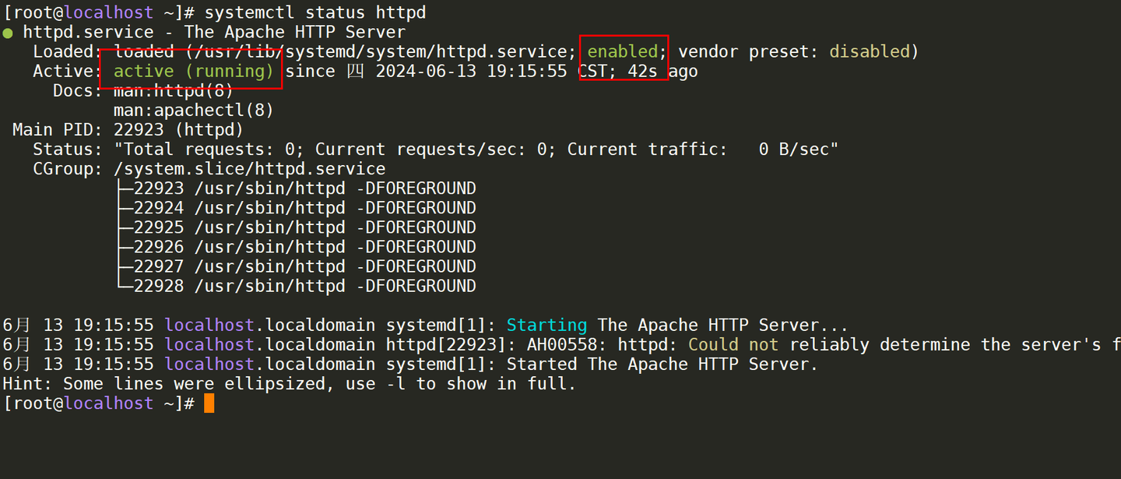Click the "Started The Apache HTTP Server." log line
This screenshot has width=1121, height=479.
[662, 364]
